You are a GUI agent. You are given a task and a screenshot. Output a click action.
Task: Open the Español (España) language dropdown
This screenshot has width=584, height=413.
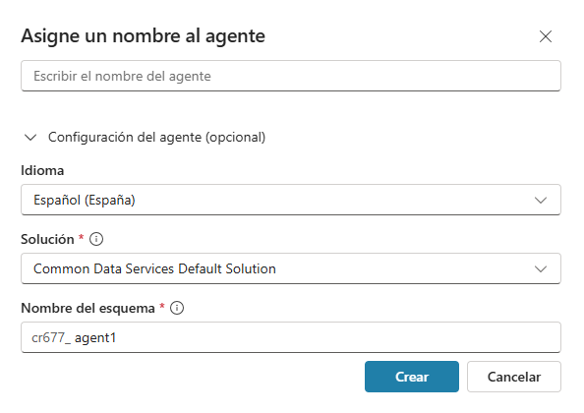click(x=291, y=200)
